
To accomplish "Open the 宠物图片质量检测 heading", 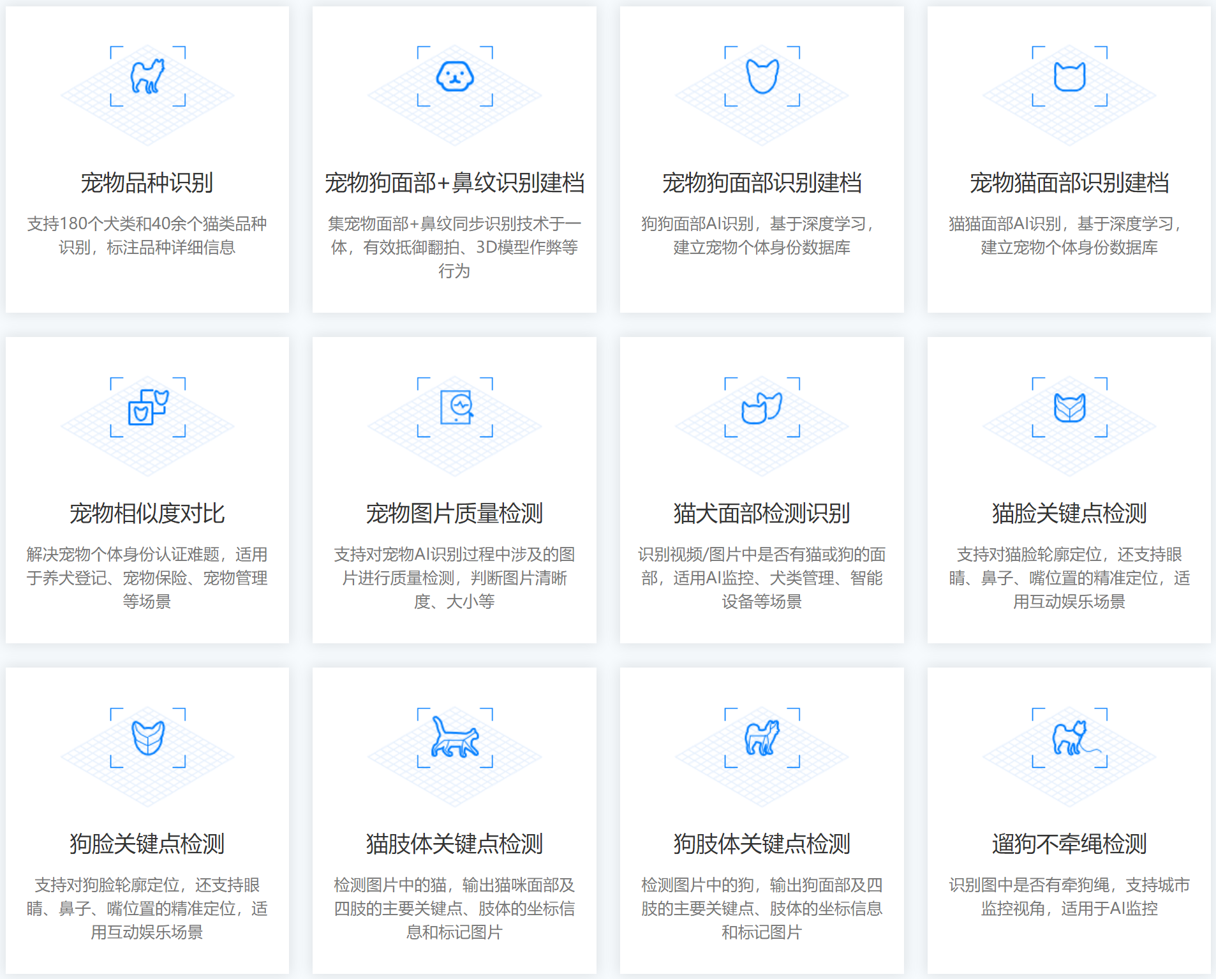I will pyautogui.click(x=455, y=514).
